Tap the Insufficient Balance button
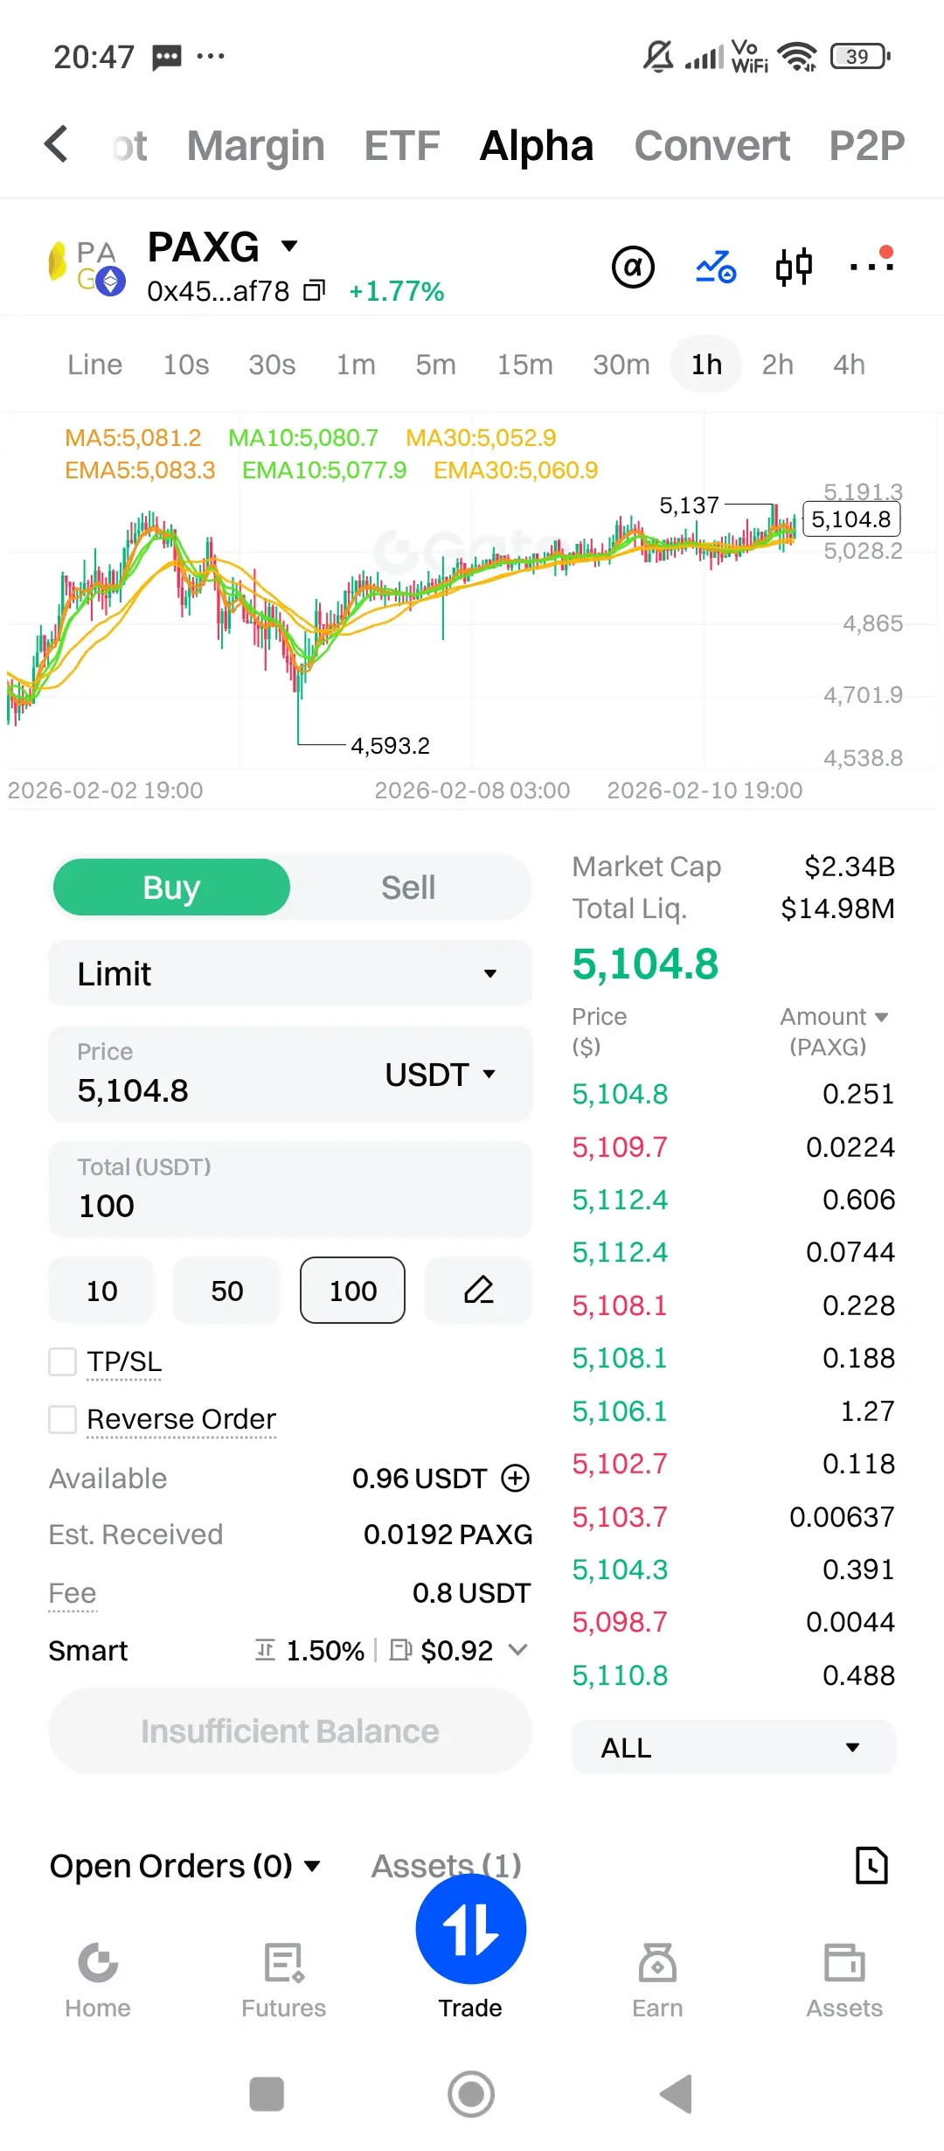The image size is (944, 2151). pyautogui.click(x=290, y=1730)
